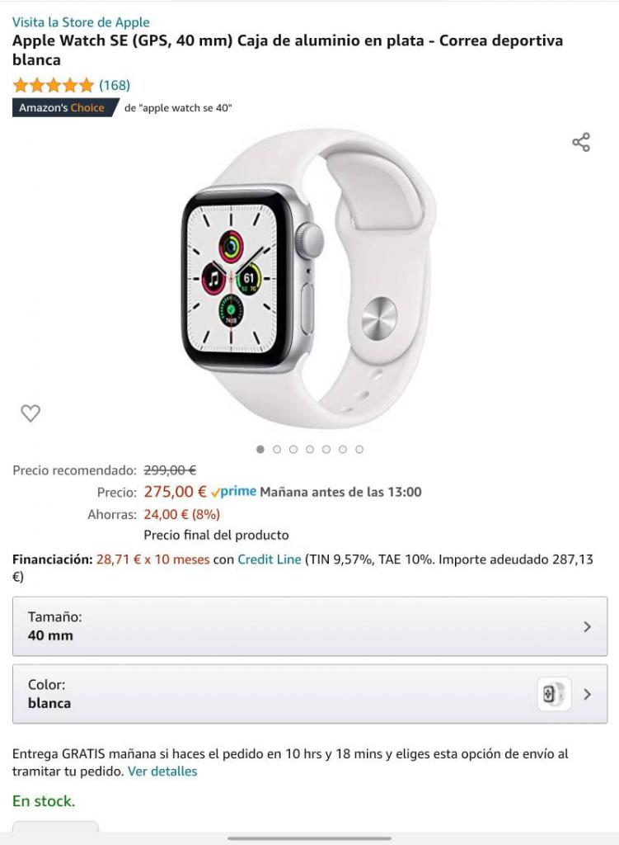Jump to the fourth image carousel dot
Viewport: 619px width, 845px height.
(310, 449)
